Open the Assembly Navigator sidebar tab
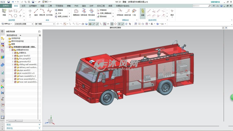Image resolution: width=233 pixels, height=131 pixels. tap(3, 39)
